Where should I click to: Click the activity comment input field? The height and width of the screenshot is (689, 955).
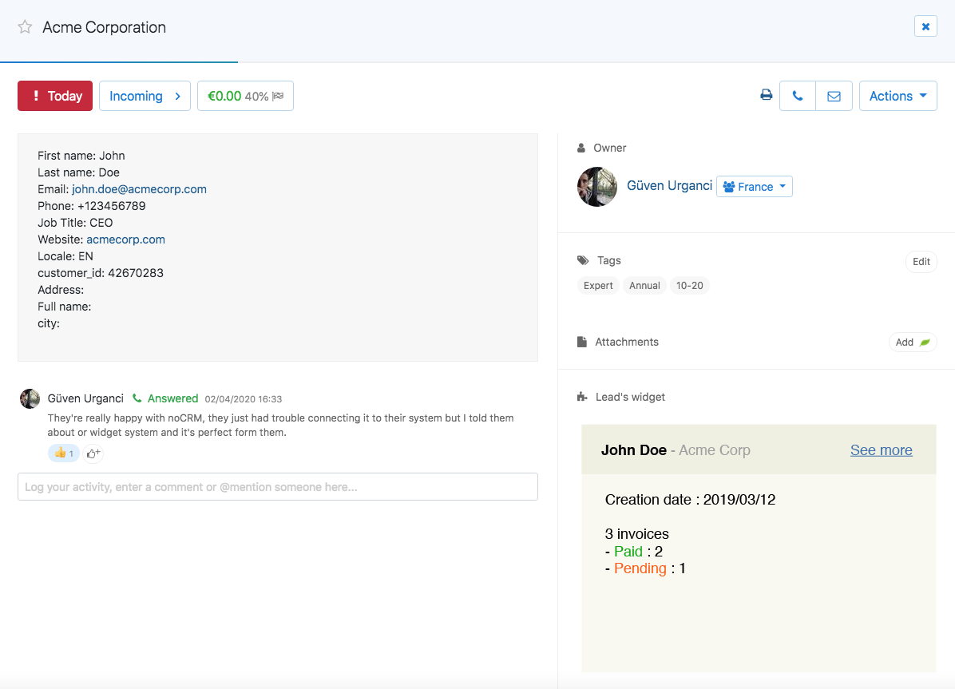277,487
